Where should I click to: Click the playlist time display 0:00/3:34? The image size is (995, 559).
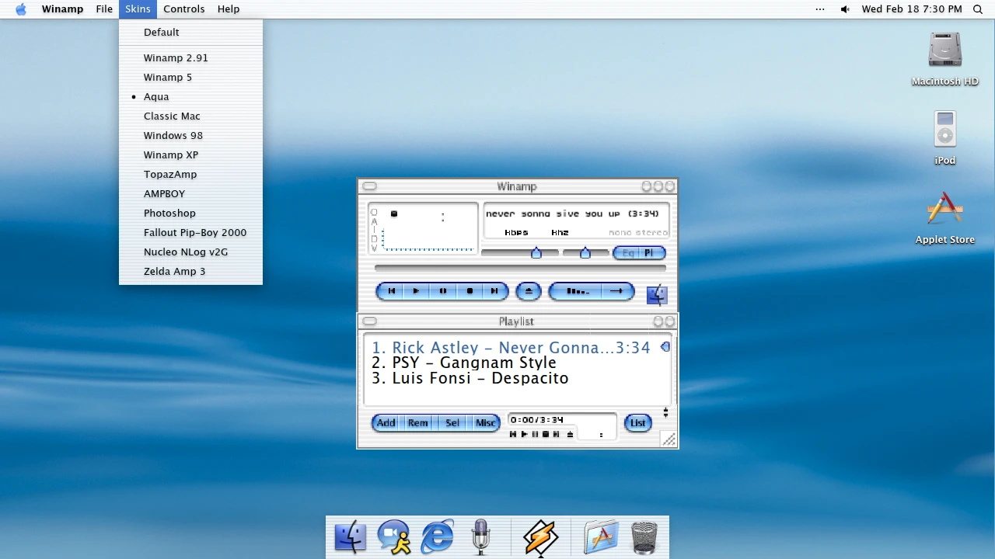point(537,420)
